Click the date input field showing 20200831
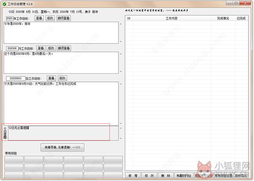254x181 pixels. tap(16, 78)
